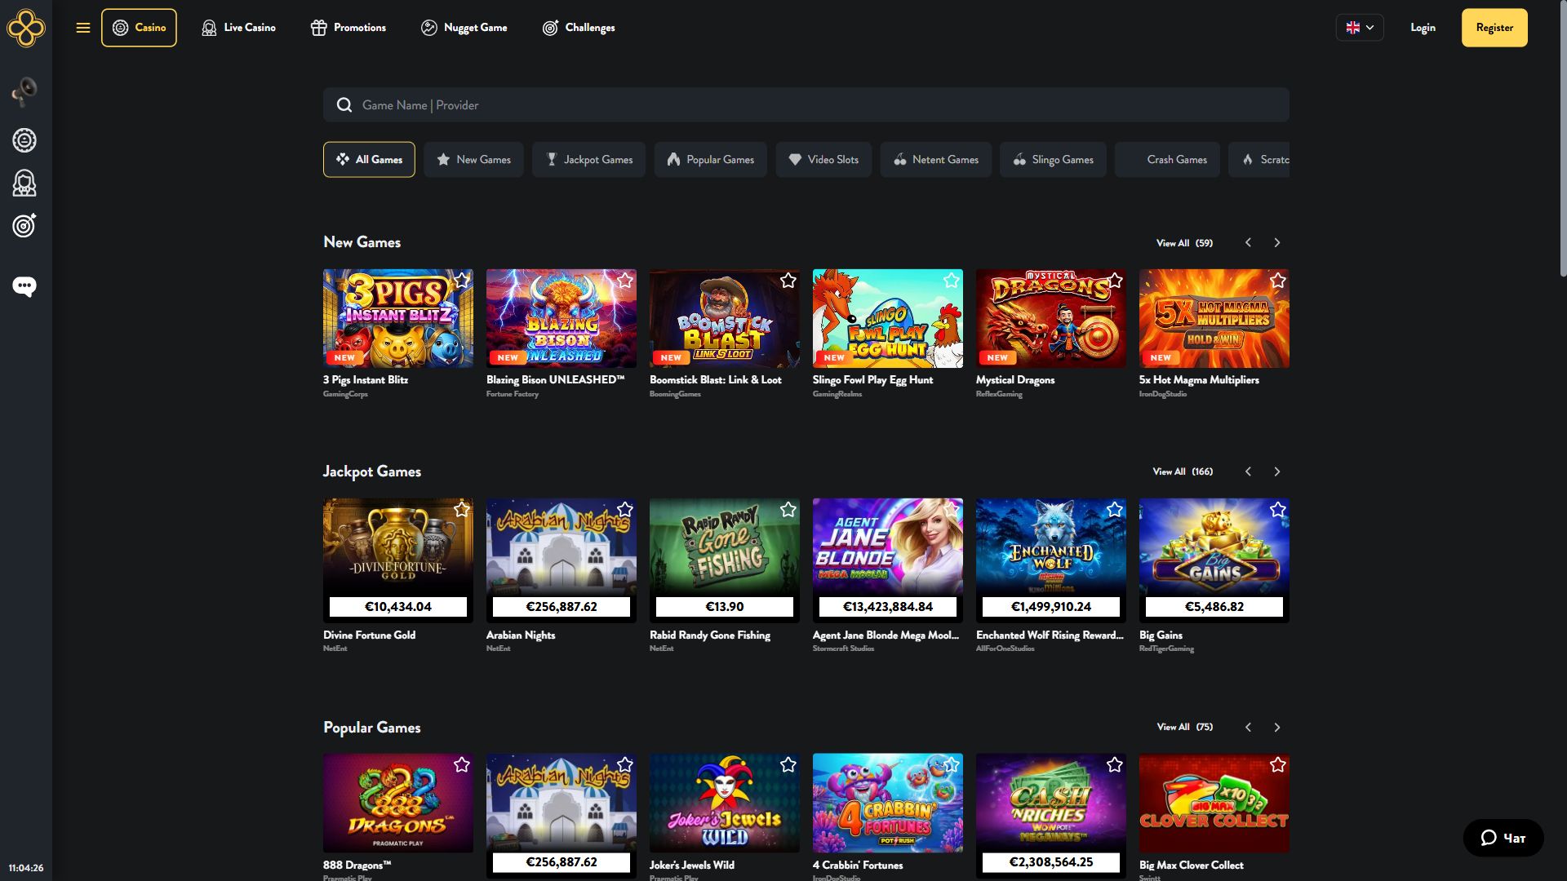
Task: Mark Mystical Dragons as favorite
Action: pyautogui.click(x=1115, y=281)
